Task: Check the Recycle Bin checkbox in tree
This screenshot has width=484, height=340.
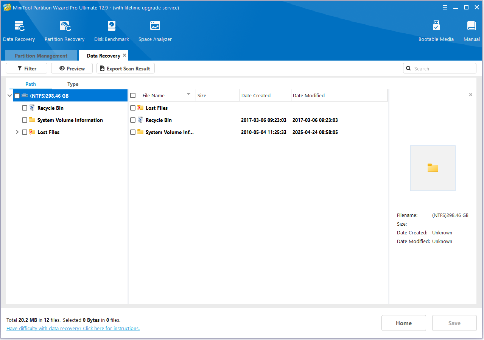Action: [25, 108]
